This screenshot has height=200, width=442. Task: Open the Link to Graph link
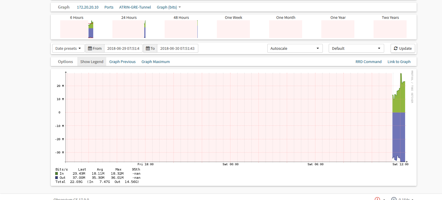point(399,62)
